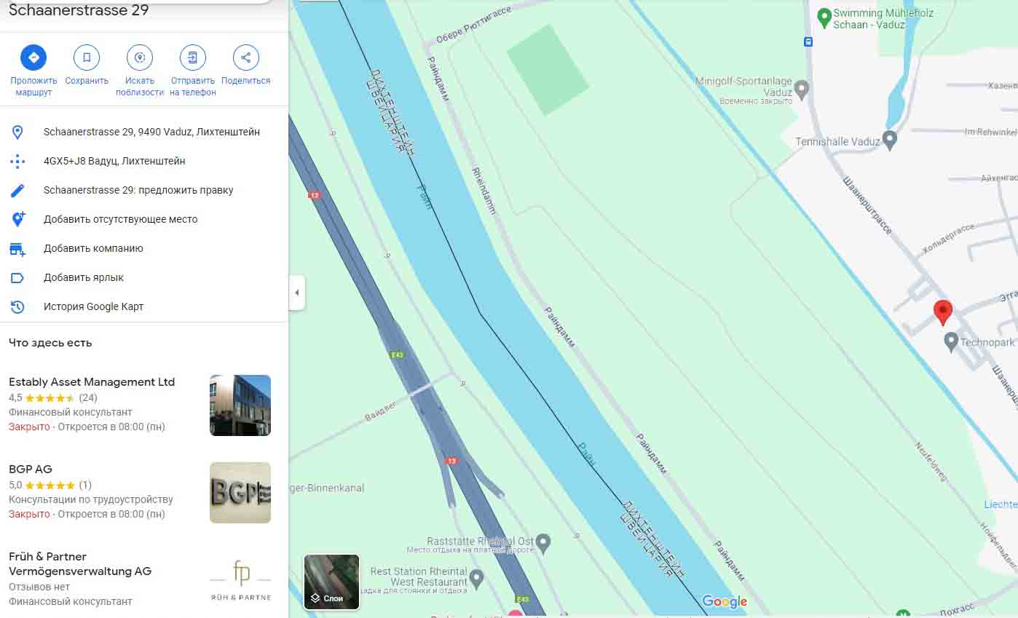Click the add missing place pin icon
Screen dimensions: 1018x618
(x=17, y=220)
